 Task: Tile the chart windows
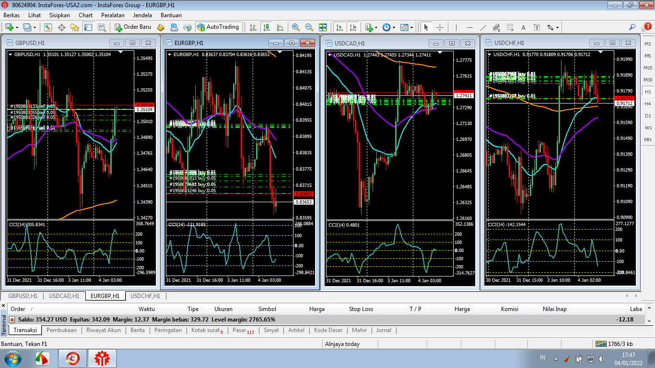tap(323, 27)
